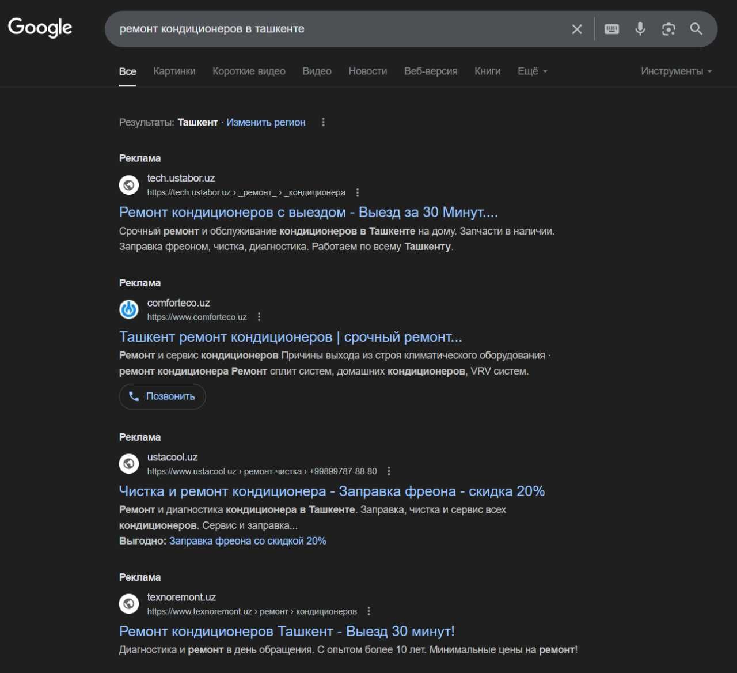Click tech.ustabor.uz globe favicon
Image resolution: width=737 pixels, height=673 pixels.
click(x=129, y=185)
